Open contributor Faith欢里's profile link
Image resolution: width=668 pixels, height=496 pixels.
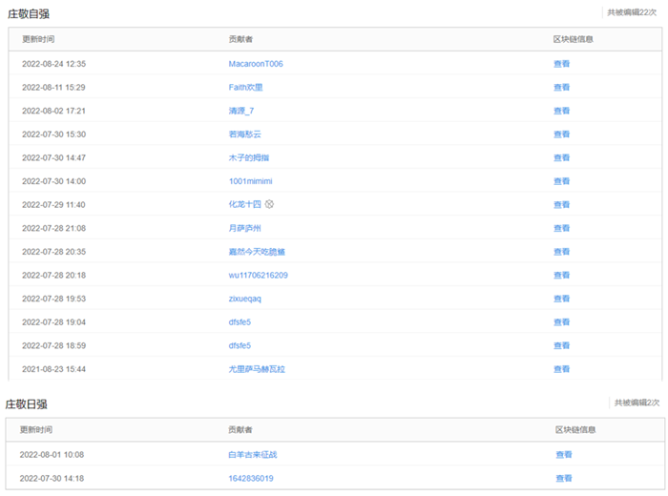pyautogui.click(x=245, y=87)
